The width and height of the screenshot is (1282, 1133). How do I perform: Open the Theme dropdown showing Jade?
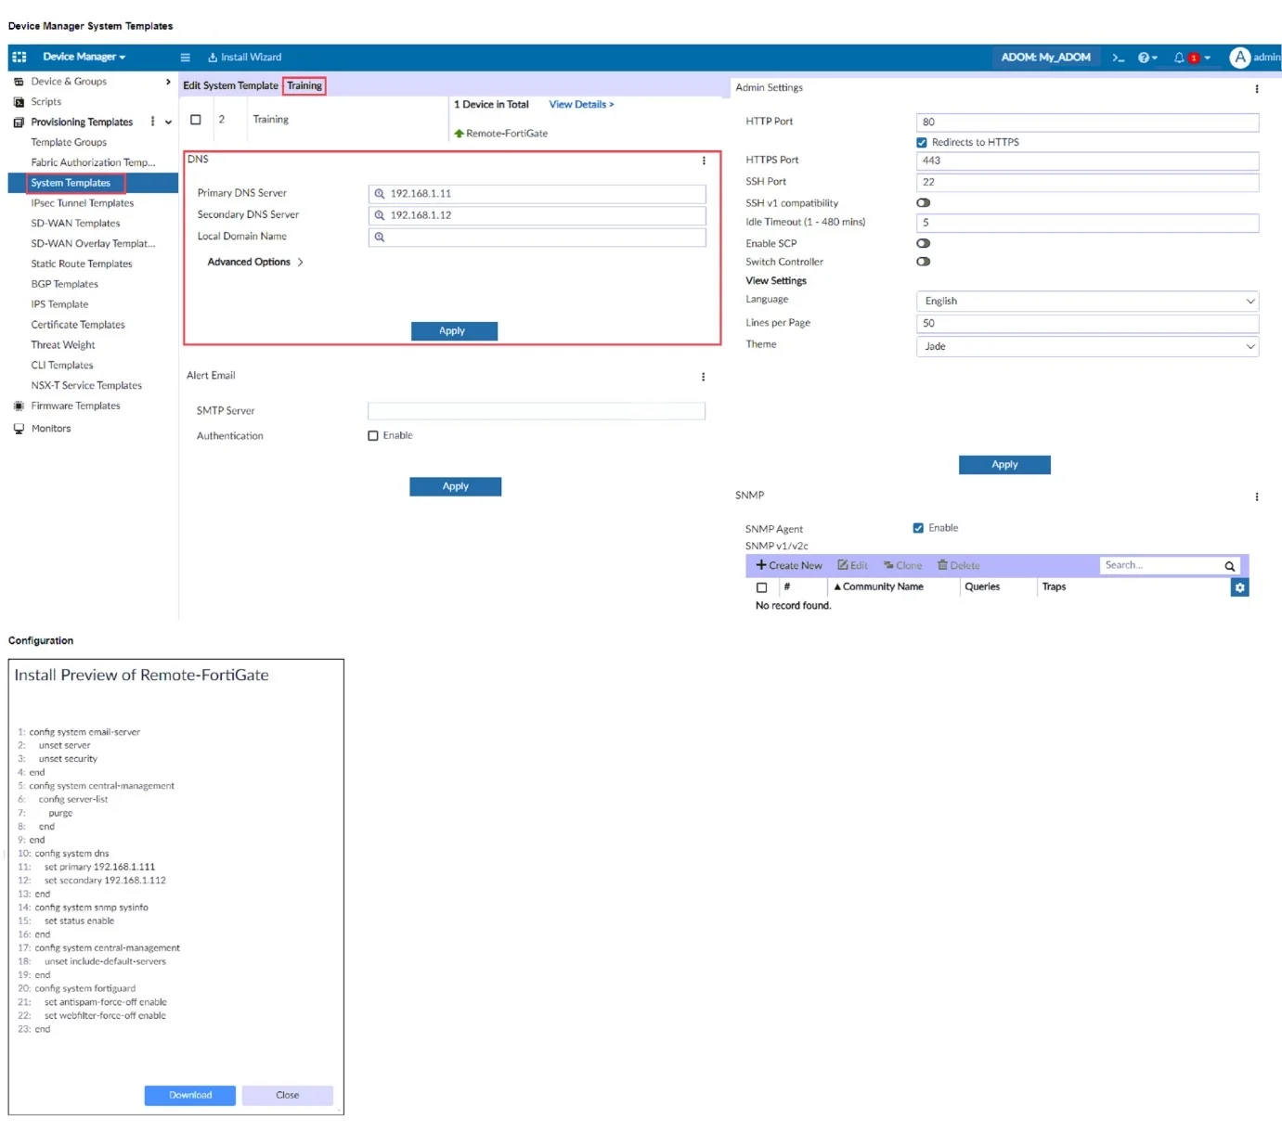(x=1087, y=346)
